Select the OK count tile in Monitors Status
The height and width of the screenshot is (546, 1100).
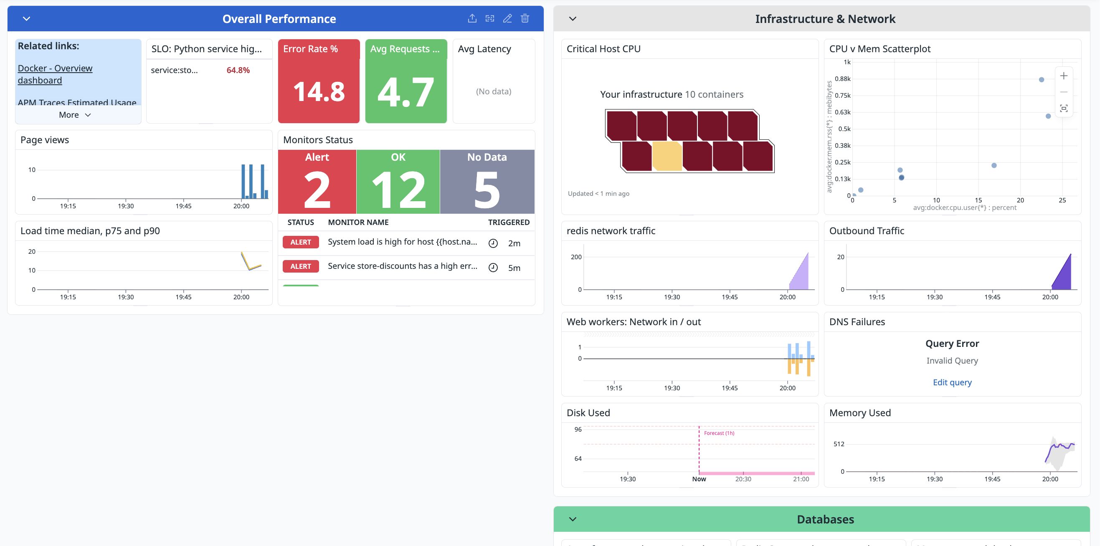pyautogui.click(x=398, y=182)
